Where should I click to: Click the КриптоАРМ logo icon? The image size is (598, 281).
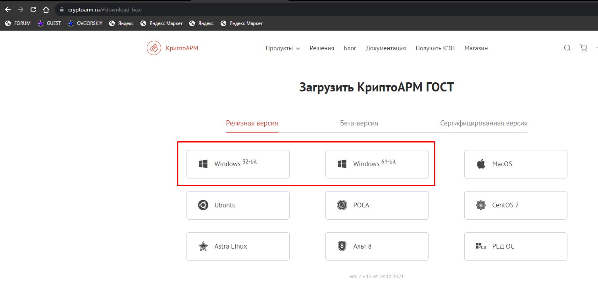(x=154, y=48)
